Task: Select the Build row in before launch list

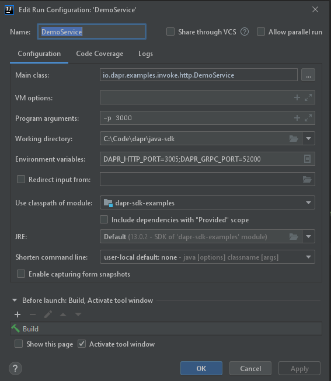Action: click(166, 328)
